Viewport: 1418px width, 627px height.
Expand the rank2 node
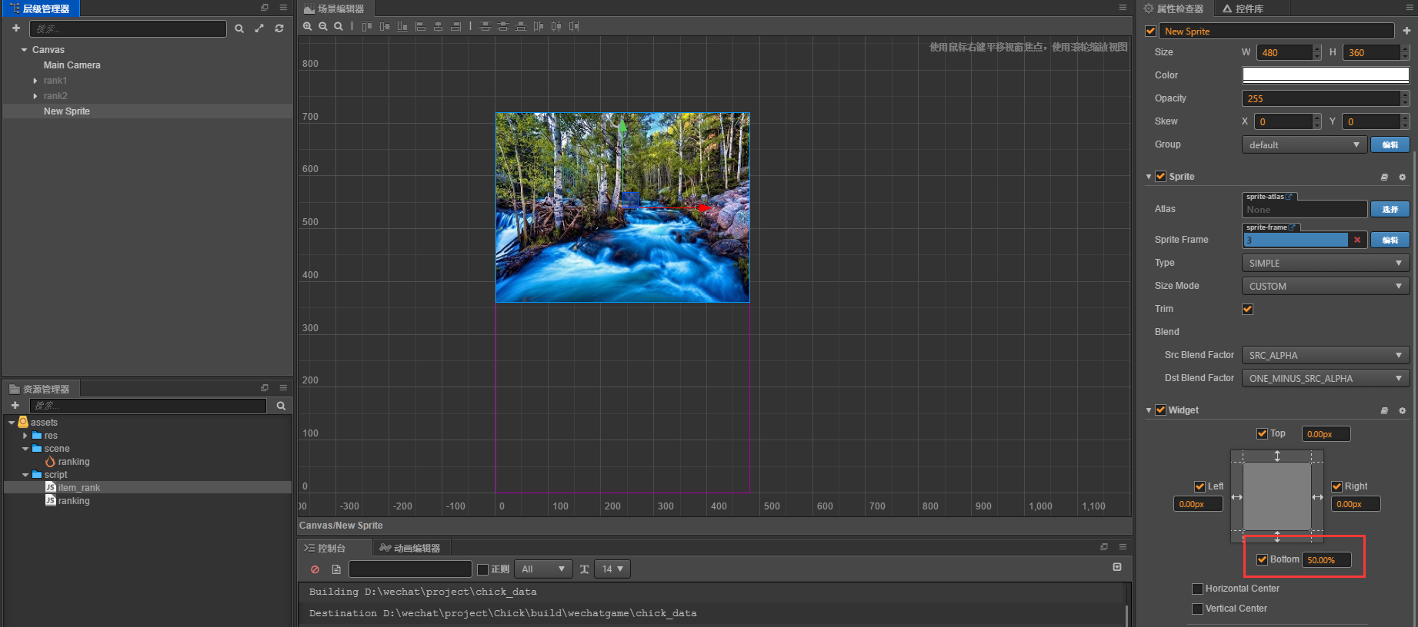[35, 96]
